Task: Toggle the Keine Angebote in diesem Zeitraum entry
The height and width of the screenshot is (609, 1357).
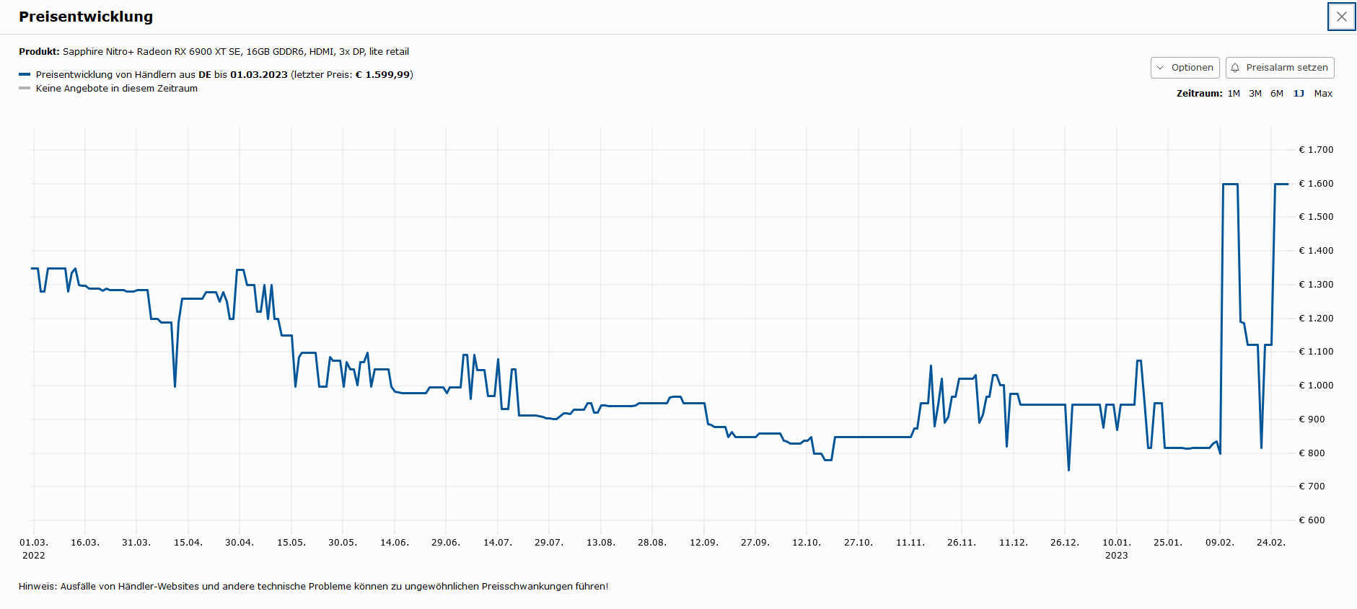Action: coord(117,89)
